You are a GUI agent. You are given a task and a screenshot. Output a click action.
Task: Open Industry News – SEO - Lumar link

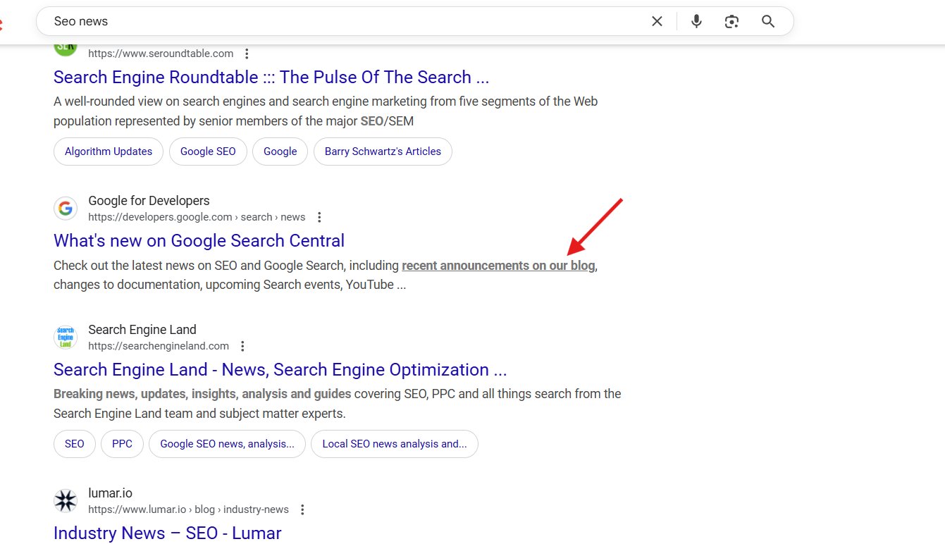167,533
